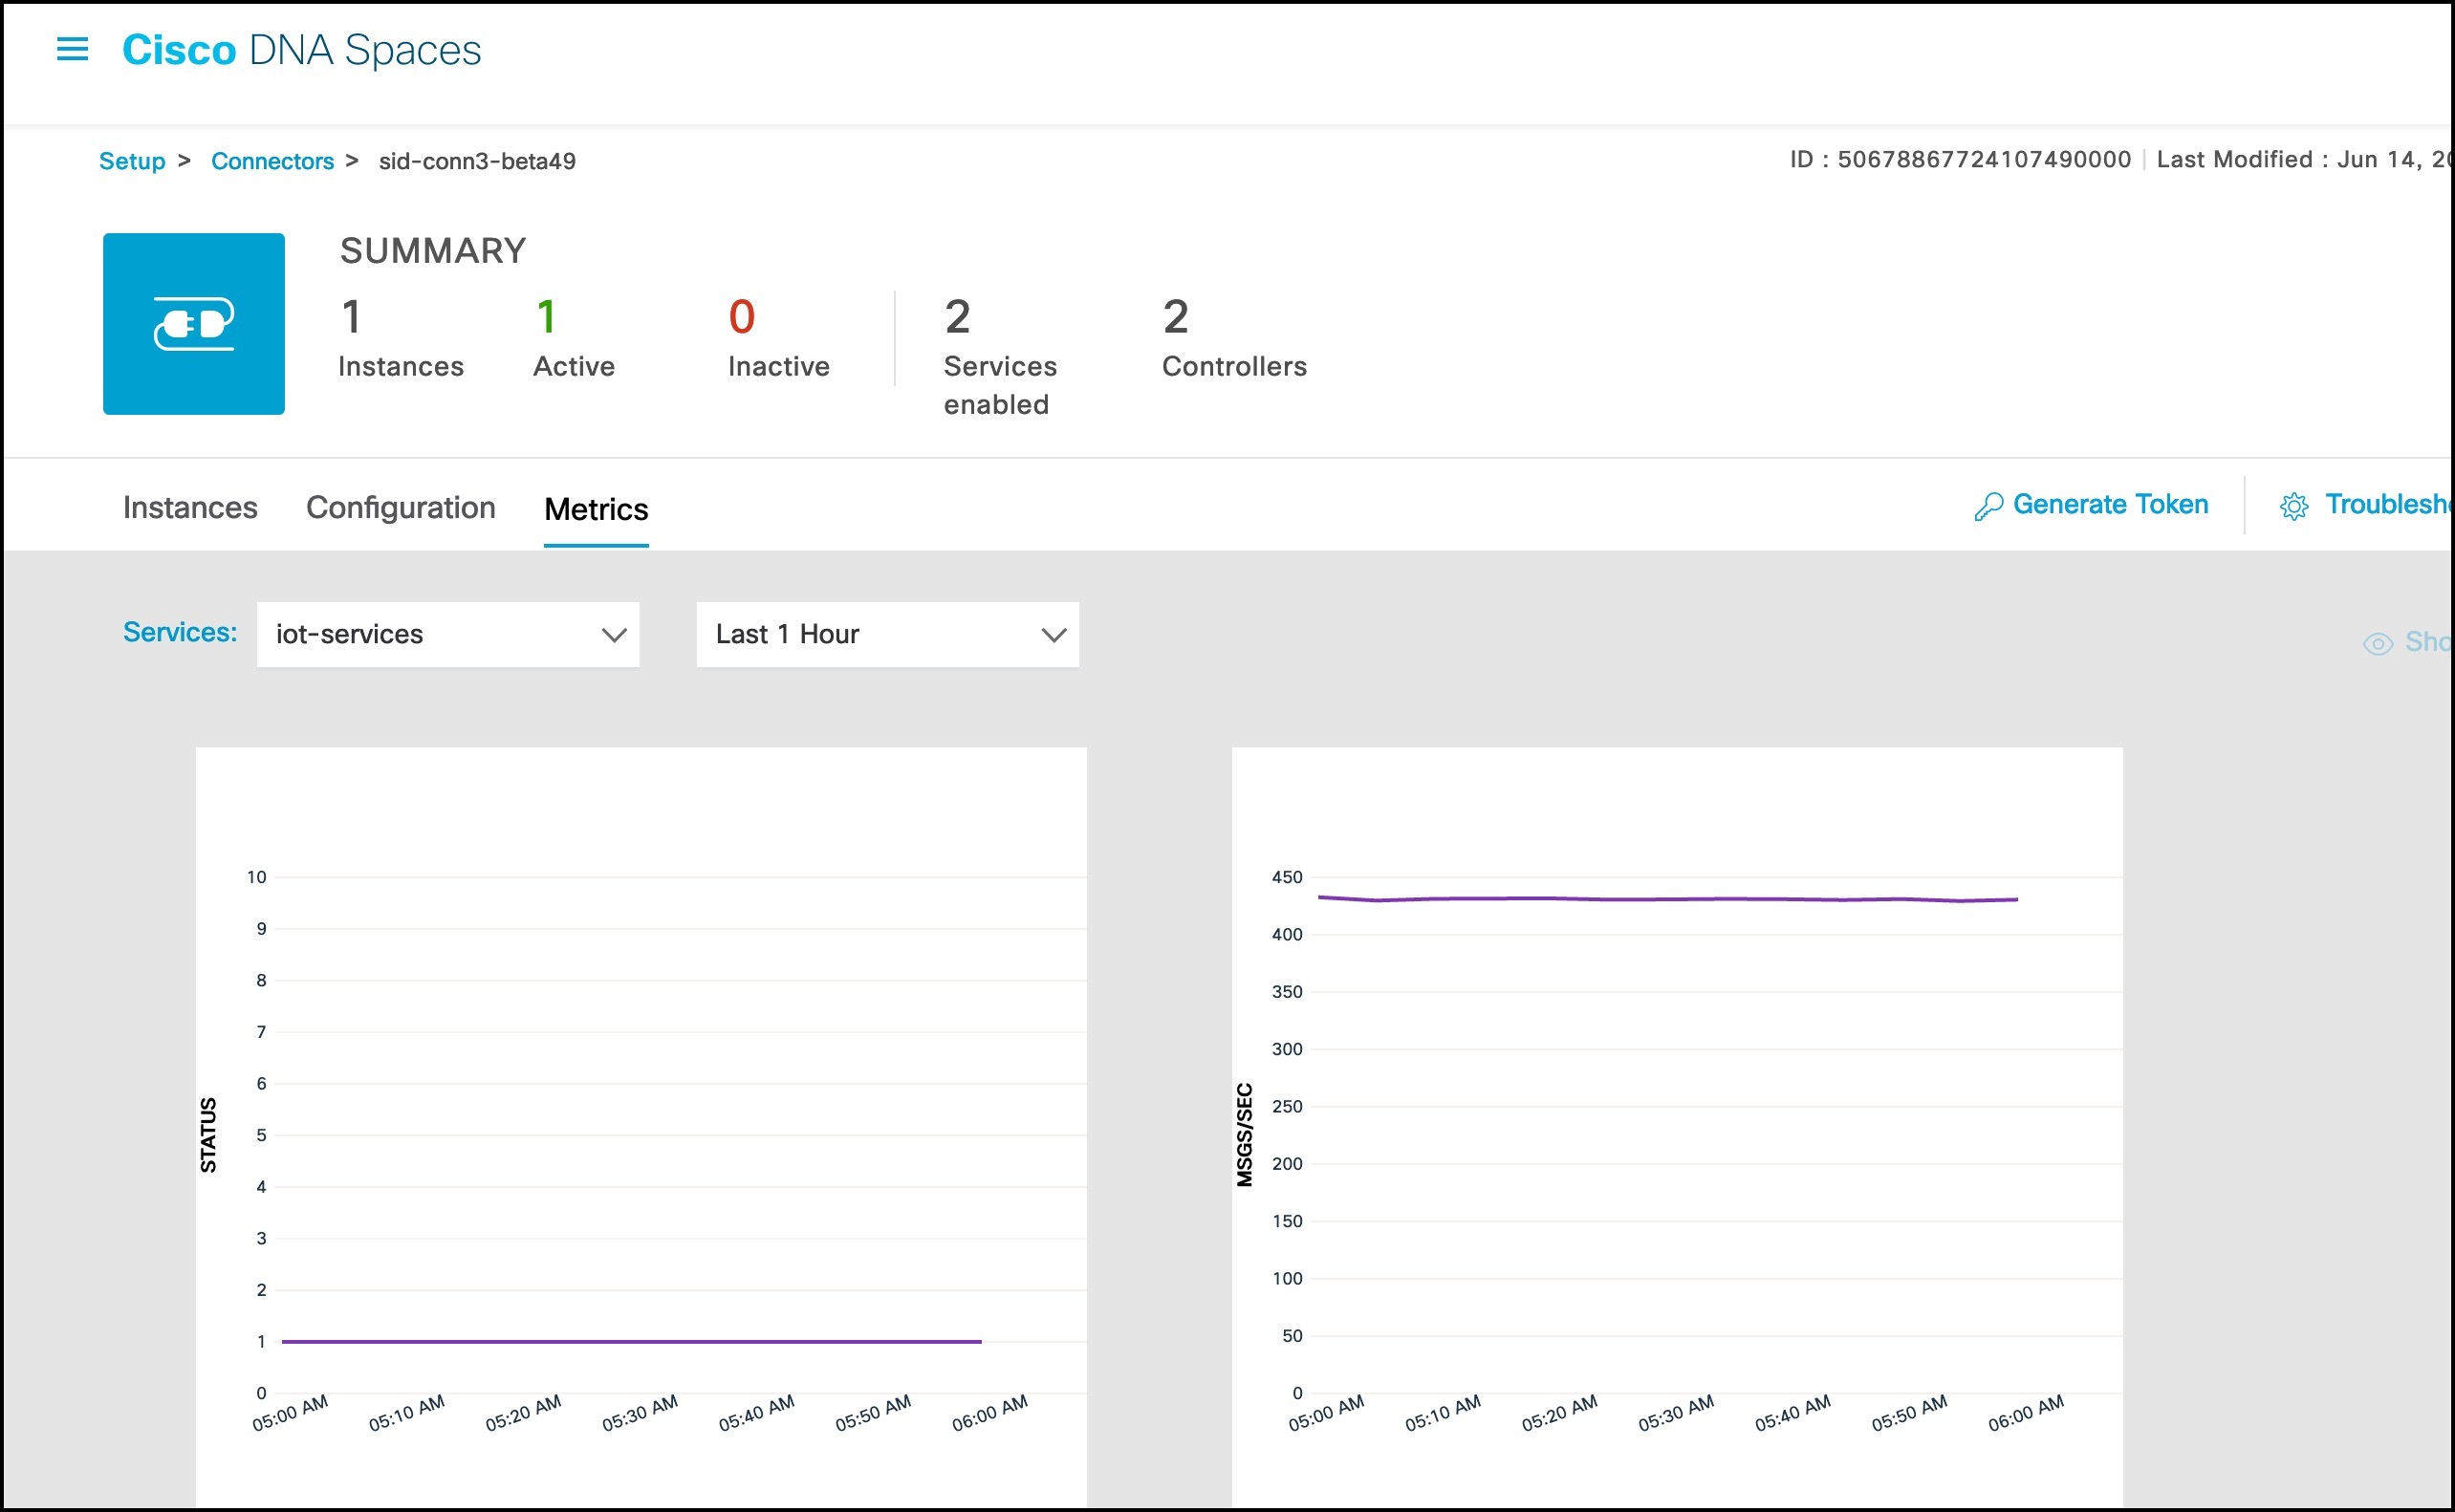
Task: Click the blue connector plug icon
Action: click(194, 324)
